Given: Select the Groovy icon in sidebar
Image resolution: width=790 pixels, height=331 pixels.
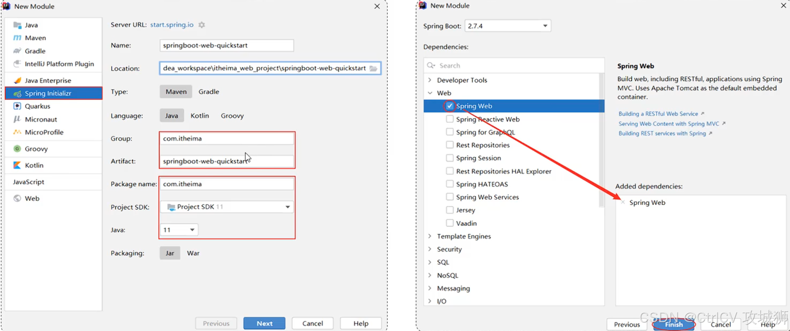Looking at the screenshot, I should (x=17, y=149).
